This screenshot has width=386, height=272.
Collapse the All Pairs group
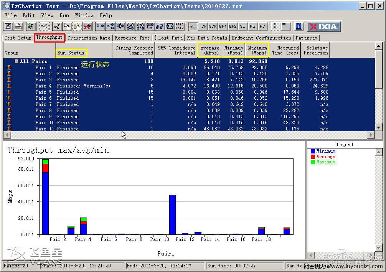16,61
